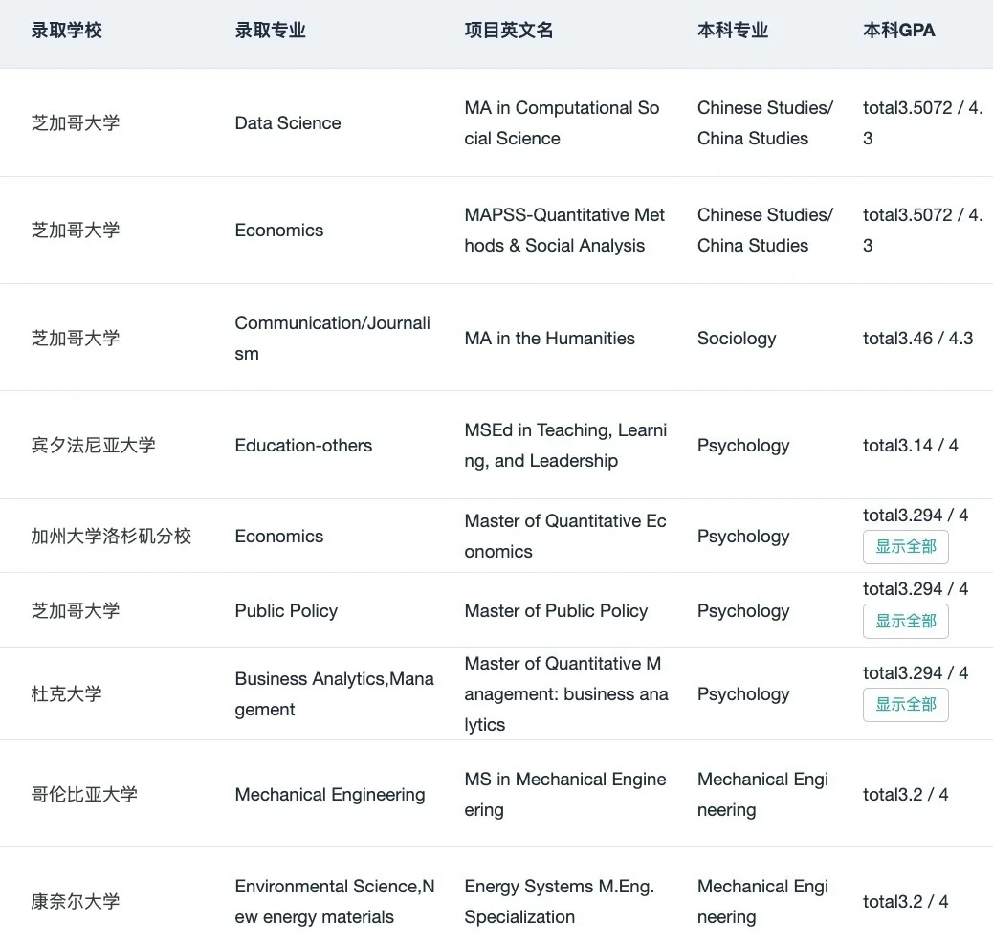Click Master of Public Policy cell
Image resolution: width=993 pixels, height=945 pixels.
tap(556, 610)
